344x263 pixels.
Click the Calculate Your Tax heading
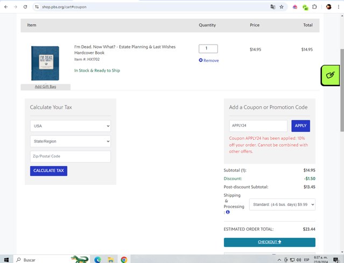click(x=51, y=107)
